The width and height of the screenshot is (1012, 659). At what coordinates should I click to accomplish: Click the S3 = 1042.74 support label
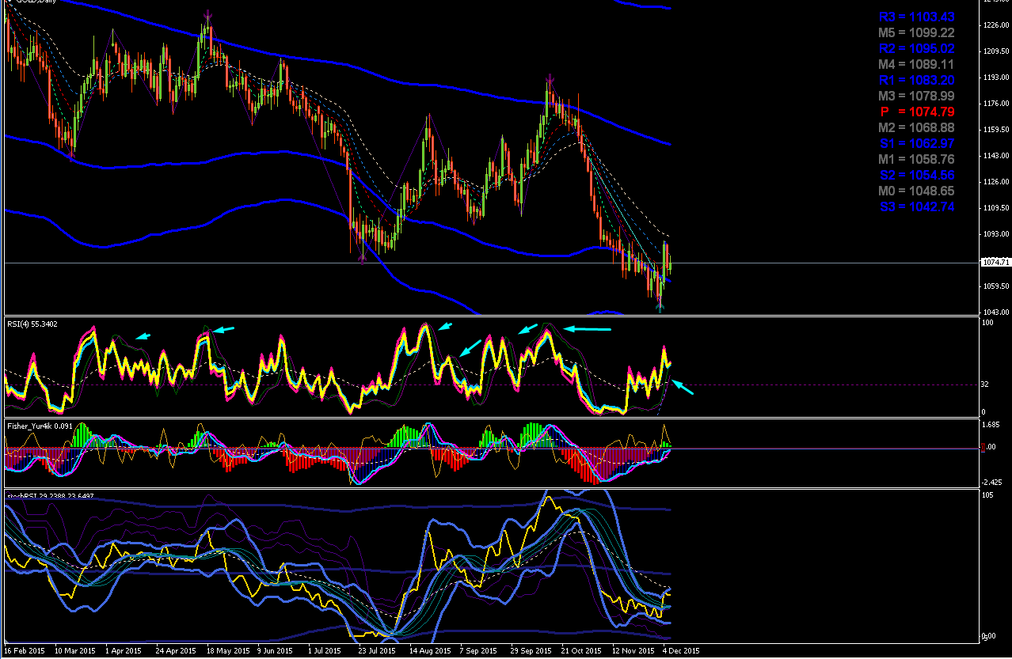click(x=916, y=206)
